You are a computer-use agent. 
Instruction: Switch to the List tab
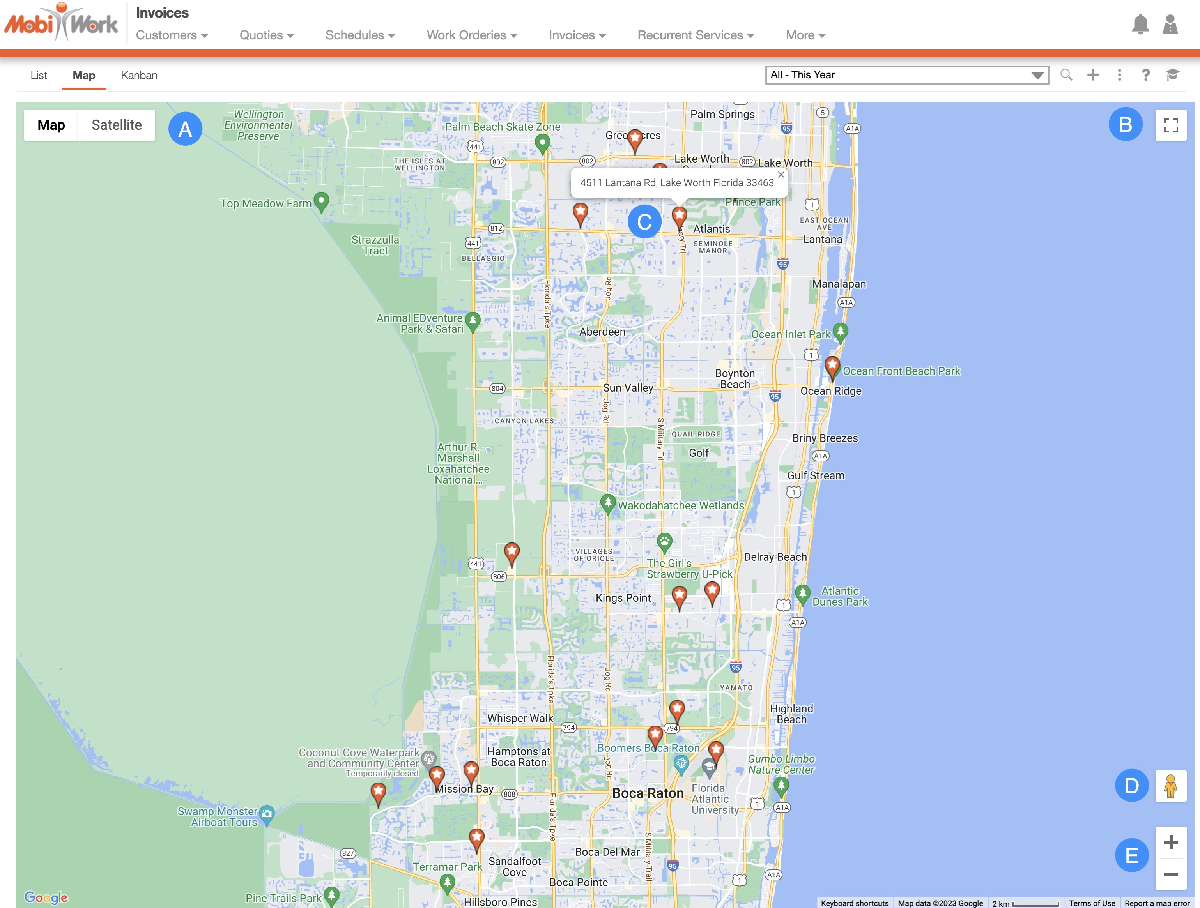point(39,75)
